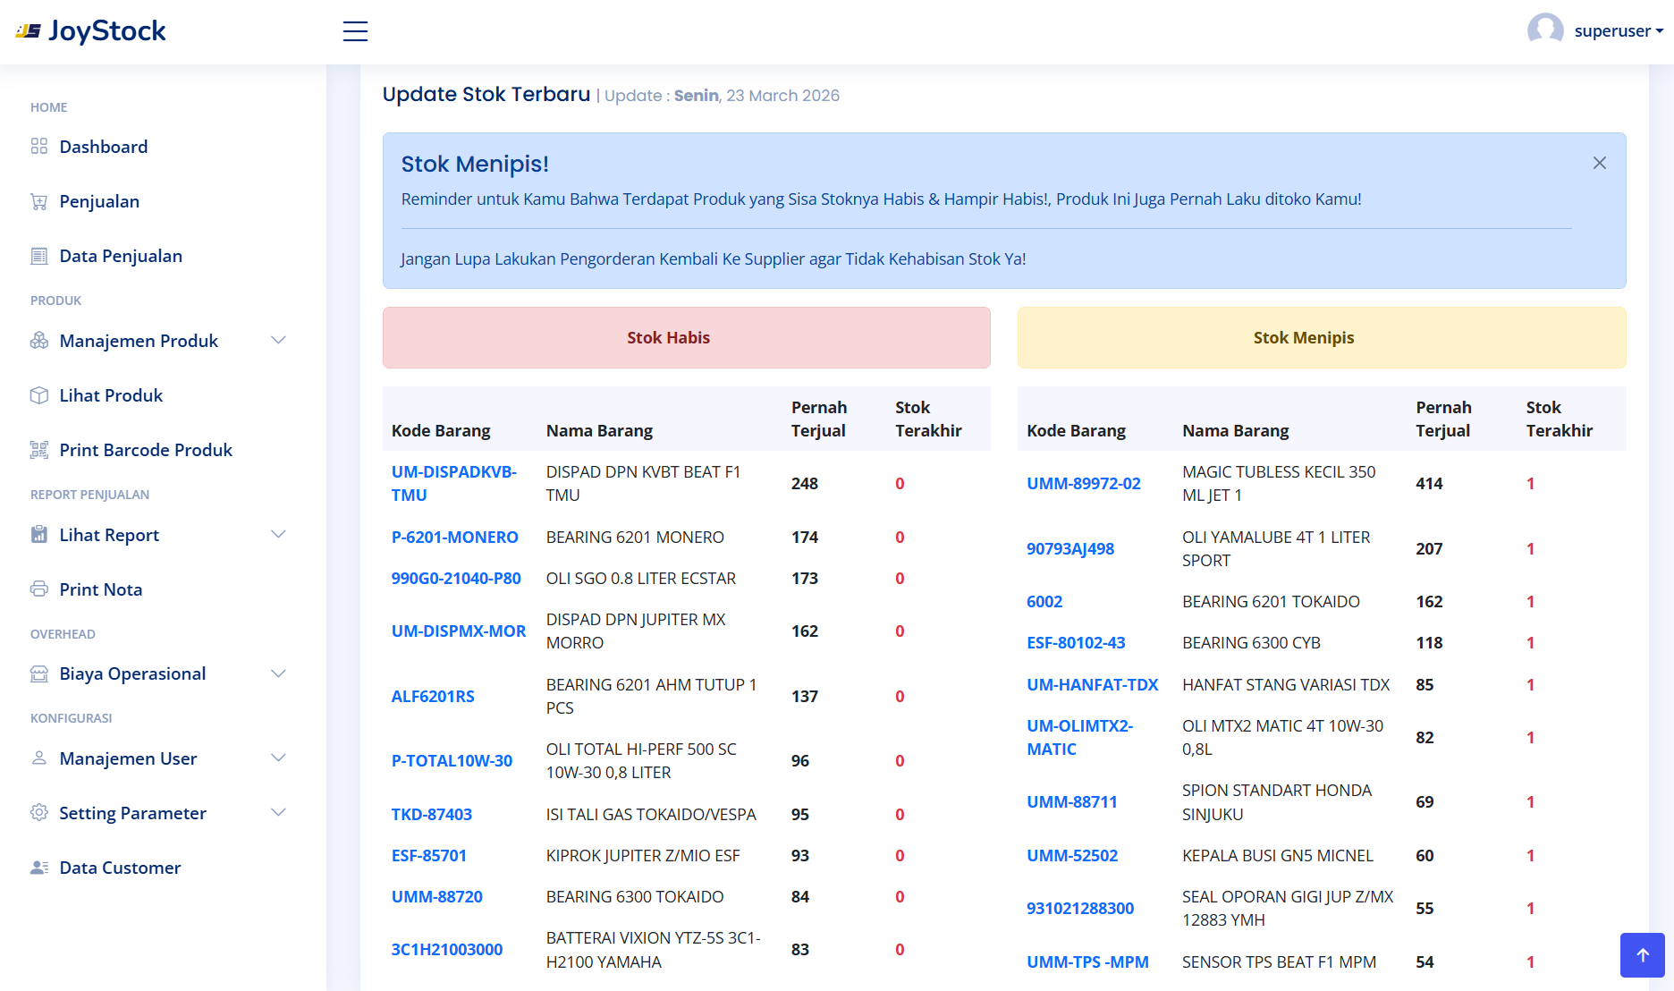The height and width of the screenshot is (991, 1674).
Task: Click the Print Barcode Produk icon
Action: point(38,450)
